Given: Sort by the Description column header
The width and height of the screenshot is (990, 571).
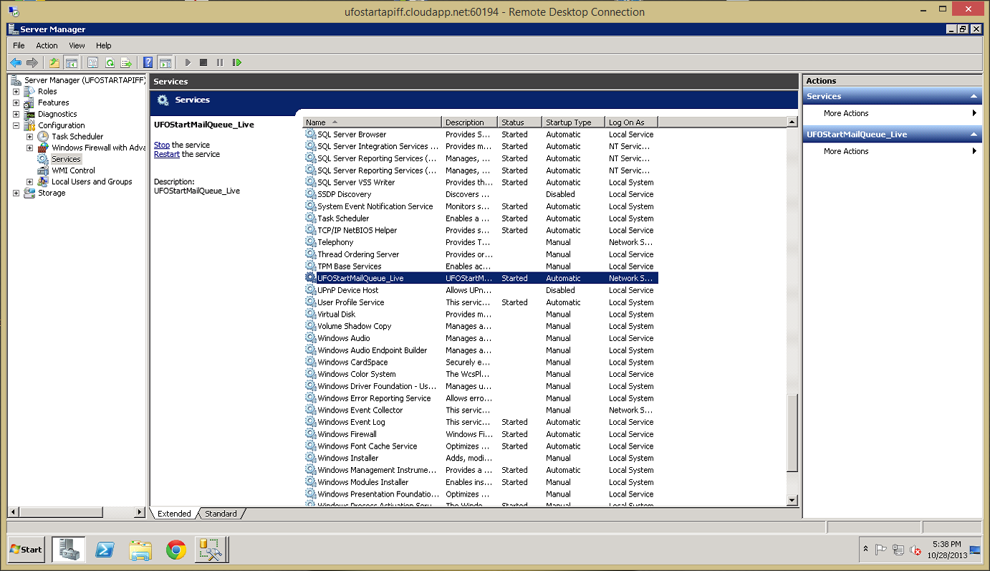Looking at the screenshot, I should point(470,123).
